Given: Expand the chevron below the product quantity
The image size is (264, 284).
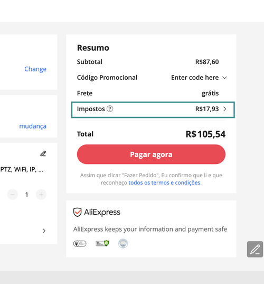Looking at the screenshot, I should tap(44, 231).
